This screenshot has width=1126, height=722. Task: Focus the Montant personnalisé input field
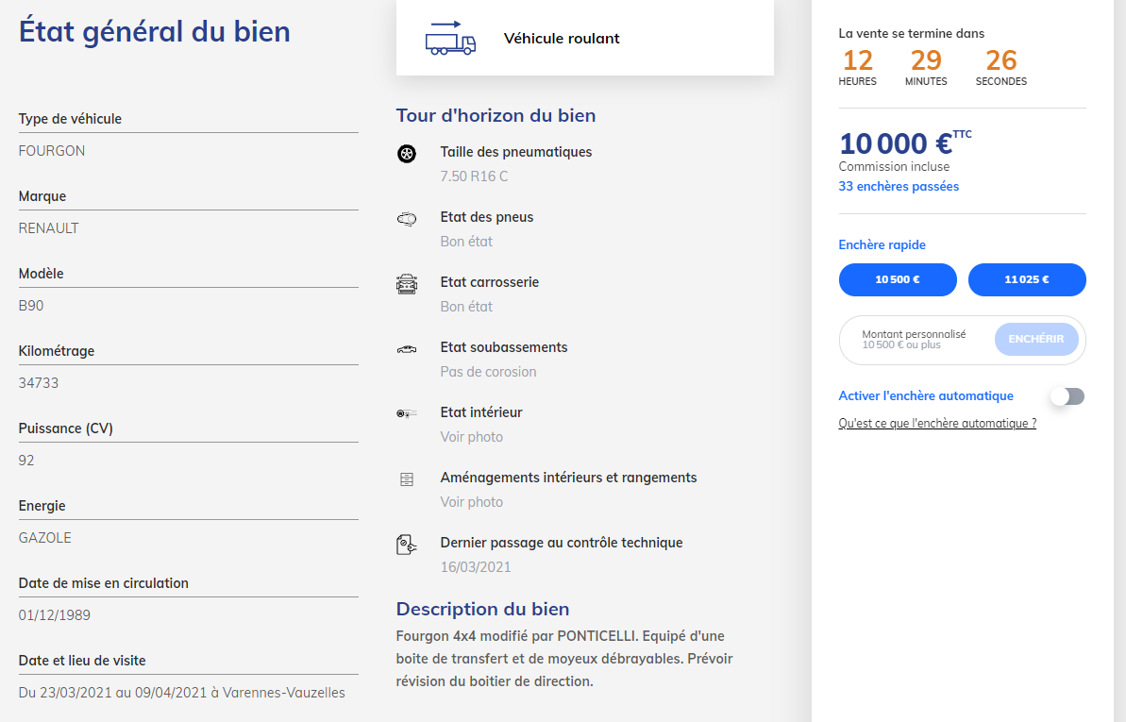(x=916, y=340)
